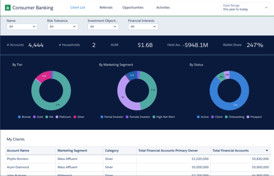Click the By Tier chart title
The width and height of the screenshot is (274, 176).
(x=17, y=65)
